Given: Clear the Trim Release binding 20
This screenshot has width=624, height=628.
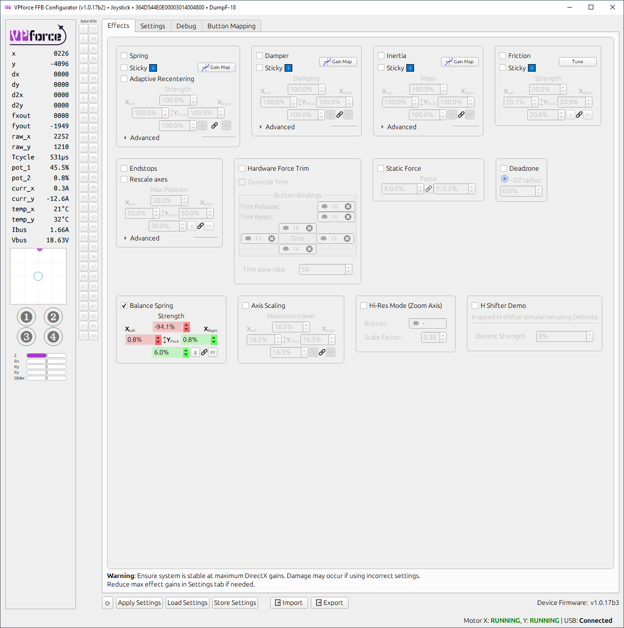Looking at the screenshot, I should (348, 207).
